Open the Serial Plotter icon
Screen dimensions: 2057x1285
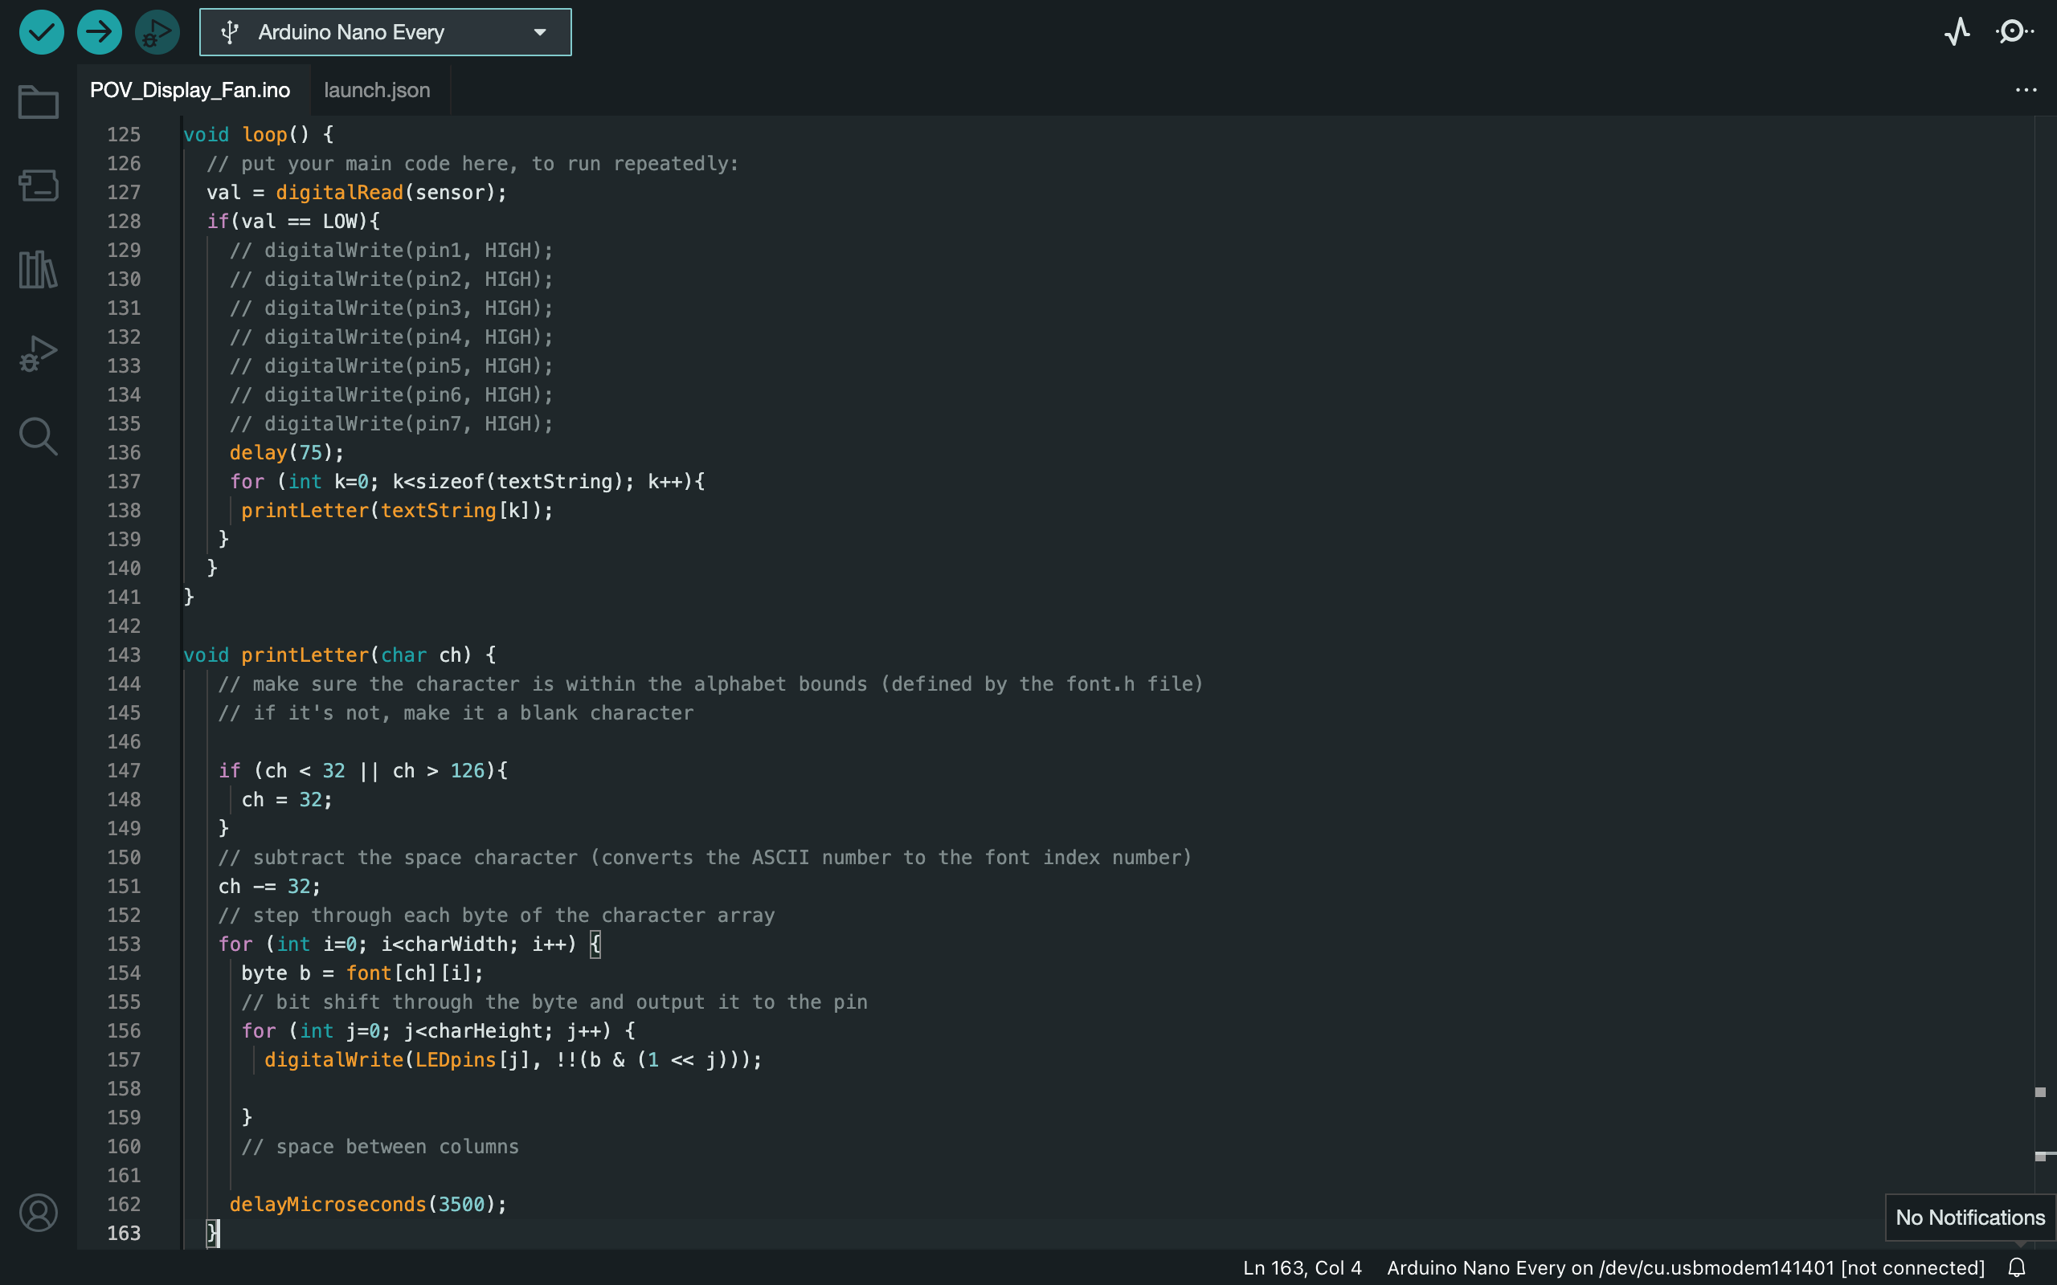[1957, 32]
